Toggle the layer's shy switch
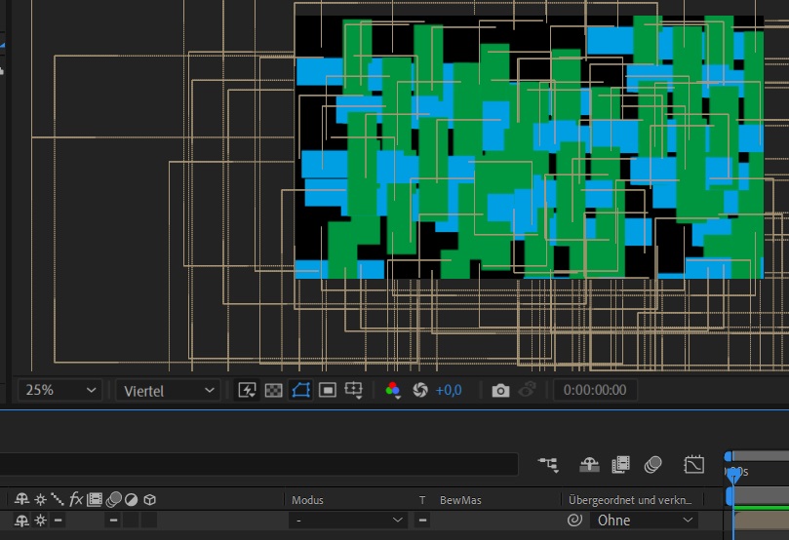The image size is (789, 540). [x=21, y=521]
